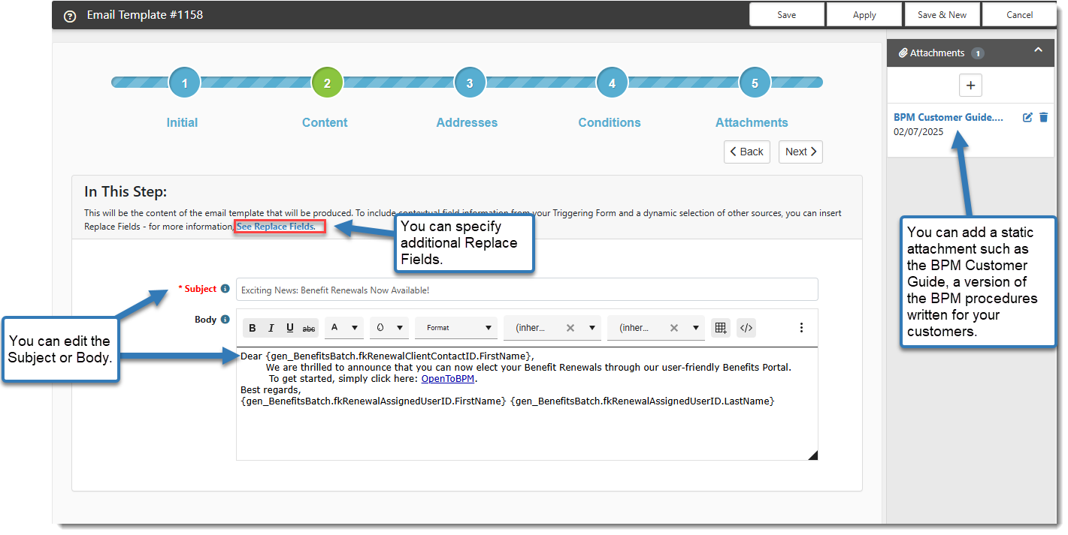
Task: Click the help question mark icon
Action: coord(70,16)
